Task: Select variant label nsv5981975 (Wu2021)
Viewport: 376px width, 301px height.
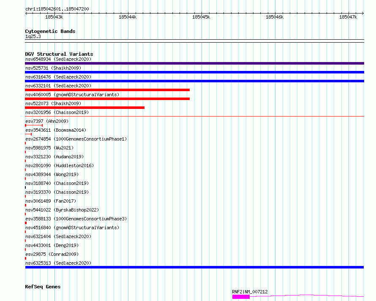Action: coord(49,148)
